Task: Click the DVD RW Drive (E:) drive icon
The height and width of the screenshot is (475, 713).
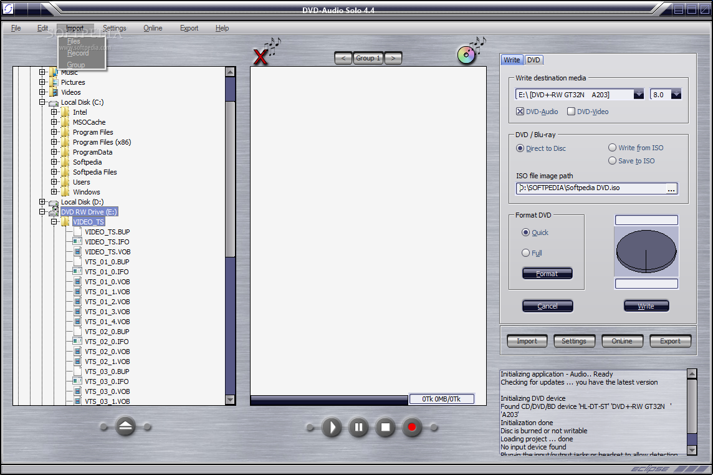Action: pyautogui.click(x=54, y=211)
